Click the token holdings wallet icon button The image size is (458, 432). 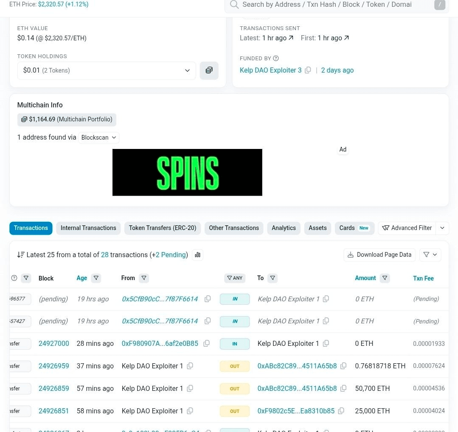(x=209, y=70)
